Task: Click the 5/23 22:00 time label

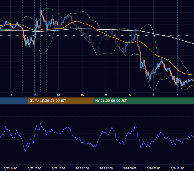Action: (x=106, y=168)
